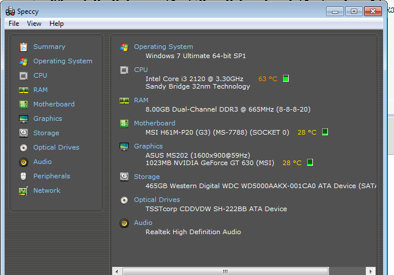This screenshot has width=394, height=275.
Task: Show Storage details from sidebar
Action: coord(46,133)
